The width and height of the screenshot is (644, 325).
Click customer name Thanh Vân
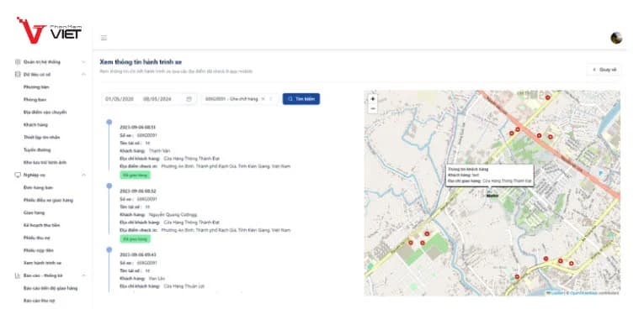tap(159, 151)
